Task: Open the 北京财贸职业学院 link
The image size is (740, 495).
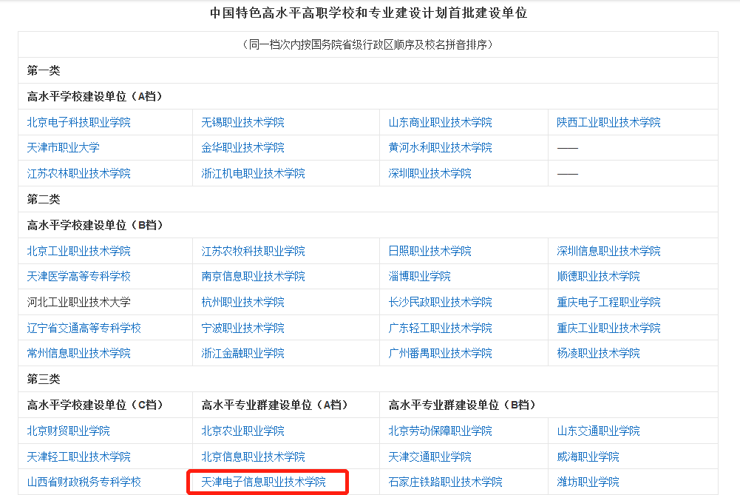Action: [x=62, y=431]
